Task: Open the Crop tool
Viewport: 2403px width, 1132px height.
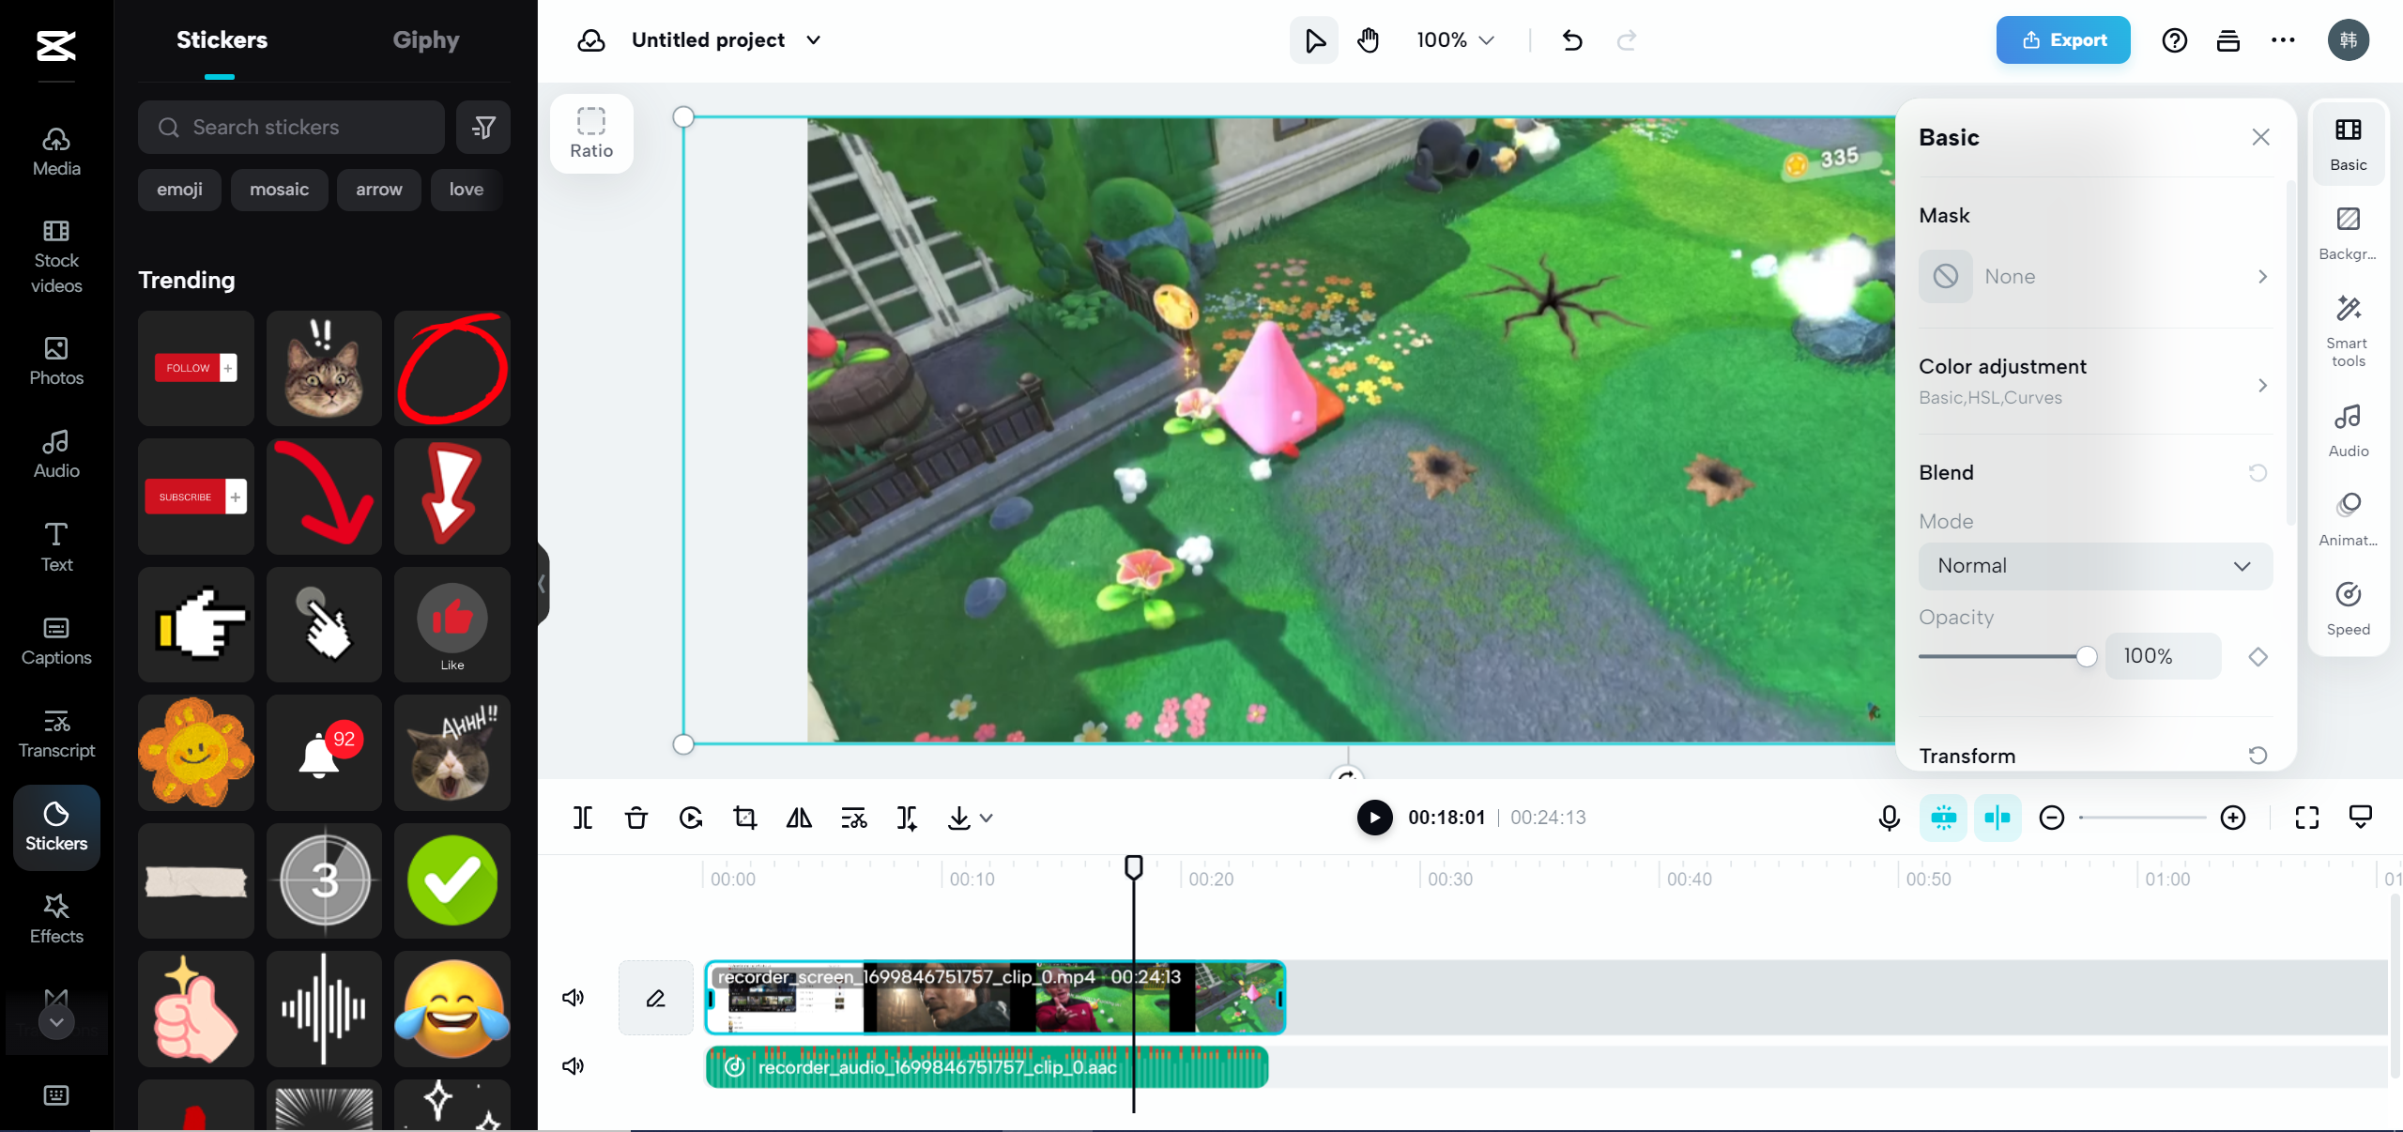Action: pos(744,818)
